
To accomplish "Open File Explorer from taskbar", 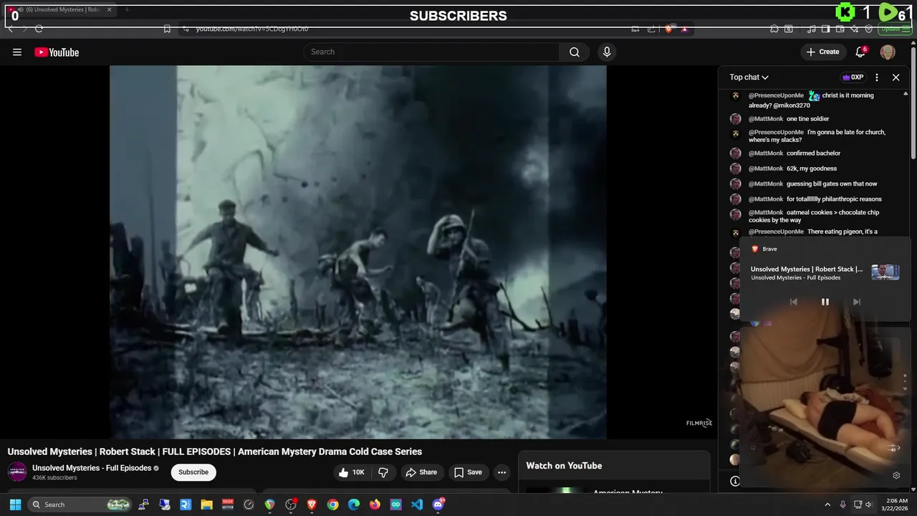I will tap(206, 505).
